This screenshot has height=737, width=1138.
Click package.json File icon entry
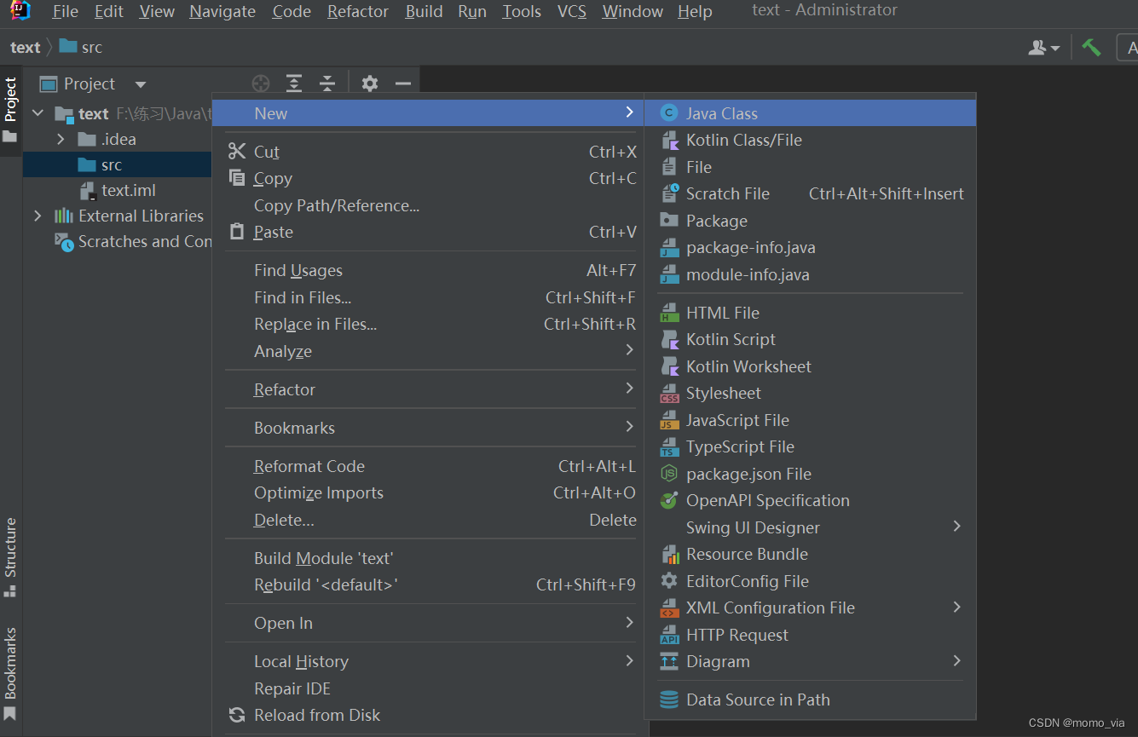pyautogui.click(x=670, y=474)
